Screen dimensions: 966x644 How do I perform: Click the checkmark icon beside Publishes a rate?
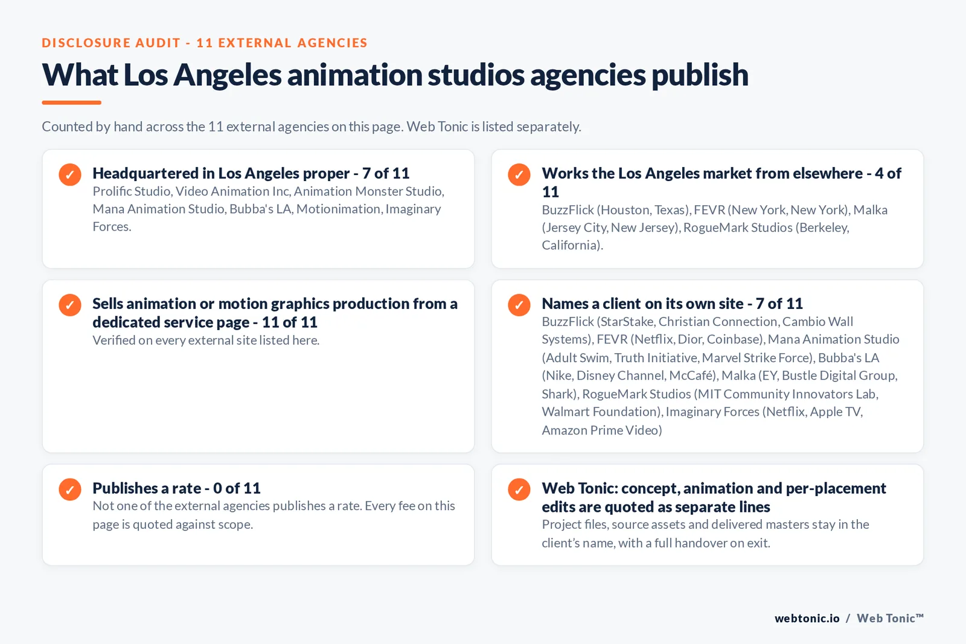point(70,489)
